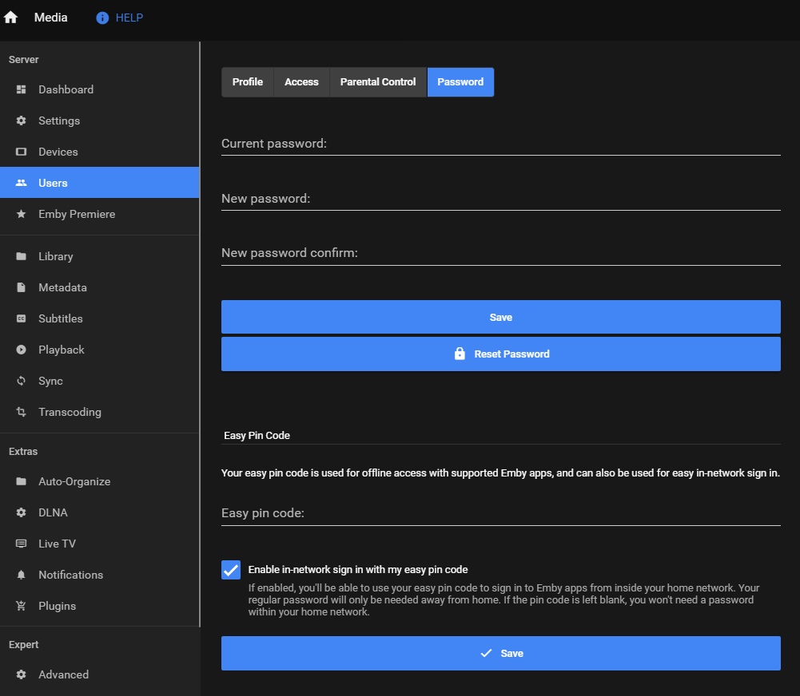Click the home icon in top bar
The image size is (800, 696).
pyautogui.click(x=11, y=18)
